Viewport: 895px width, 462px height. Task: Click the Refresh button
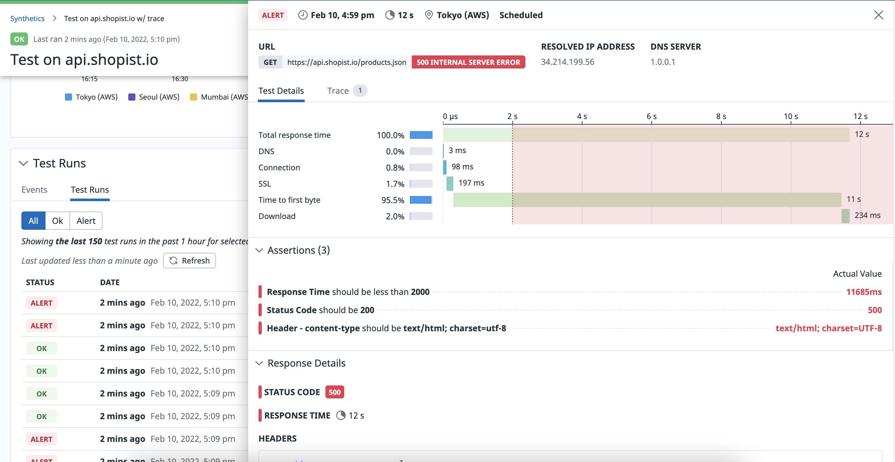tap(189, 260)
